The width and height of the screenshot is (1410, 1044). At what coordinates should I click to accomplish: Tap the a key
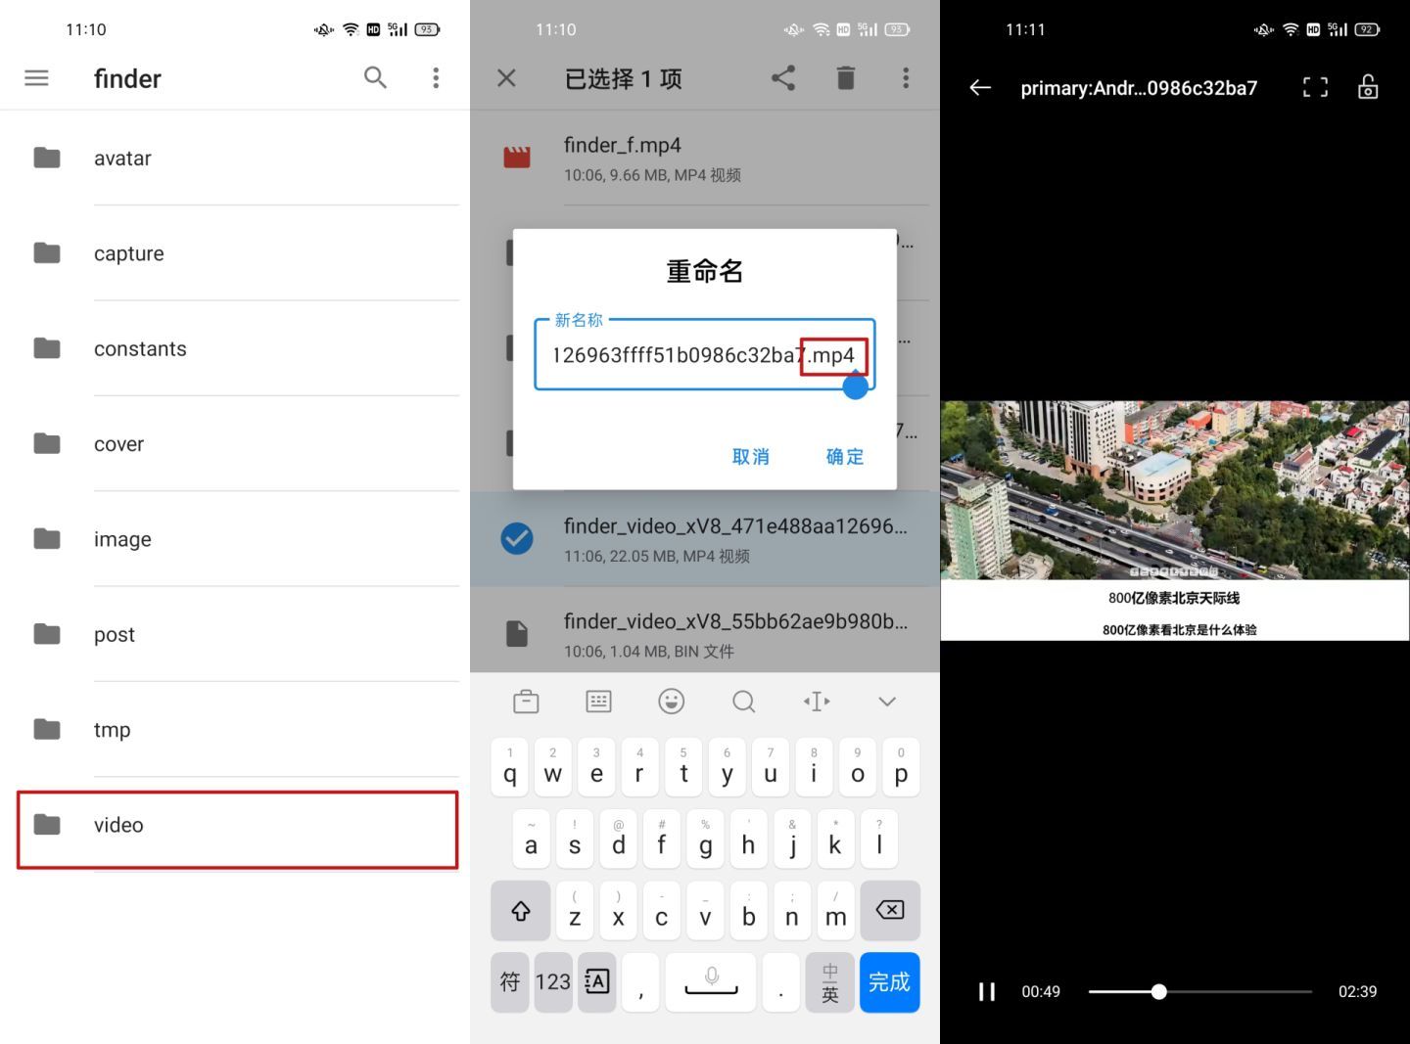[x=531, y=839]
